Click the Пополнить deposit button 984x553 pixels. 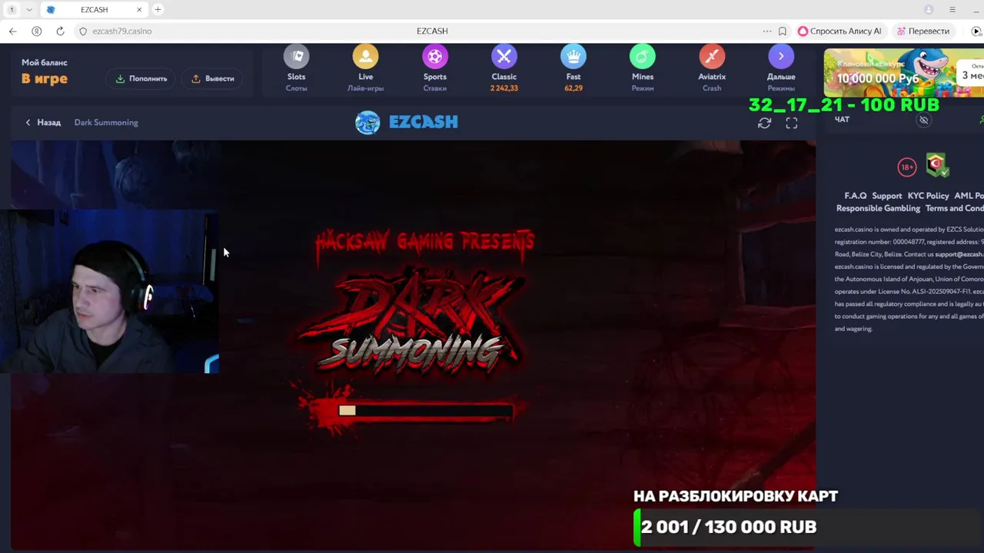(141, 78)
